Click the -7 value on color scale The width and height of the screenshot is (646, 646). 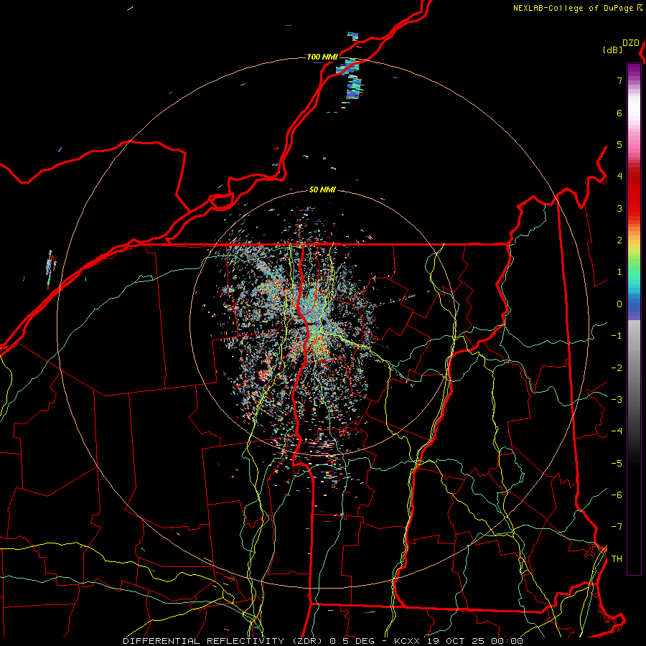617,527
